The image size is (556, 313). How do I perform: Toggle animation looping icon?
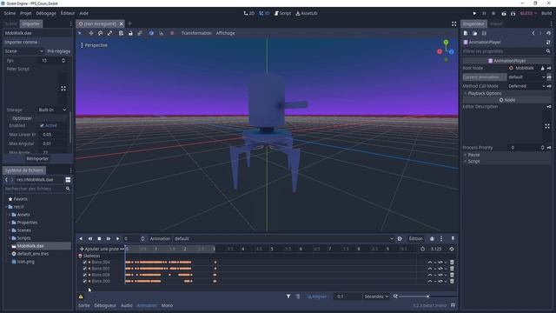coord(452,250)
